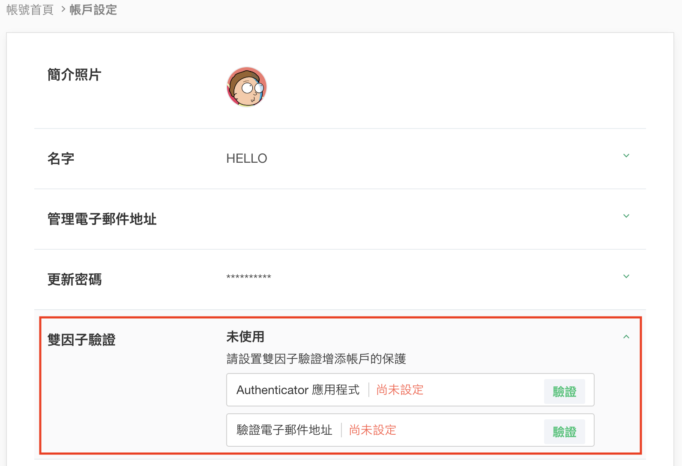Click the 更新密碼 row label
Viewport: 682px width, 466px height.
(75, 280)
